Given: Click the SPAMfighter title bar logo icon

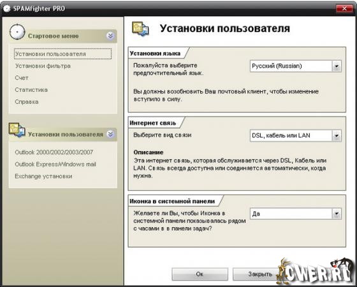Looking at the screenshot, I should [x=7, y=9].
